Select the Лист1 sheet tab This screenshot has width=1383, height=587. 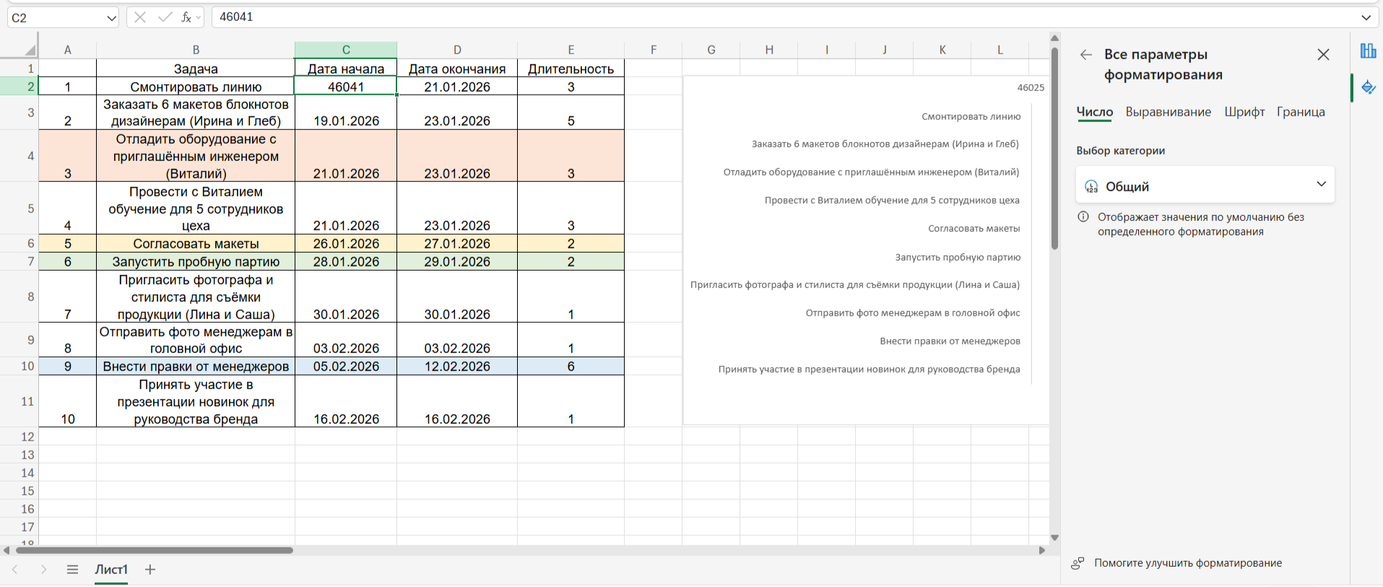point(111,570)
